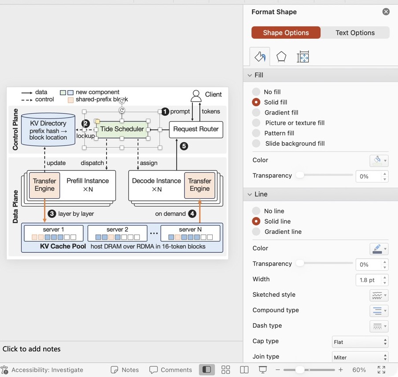Click the 60% zoom level

click(359, 370)
